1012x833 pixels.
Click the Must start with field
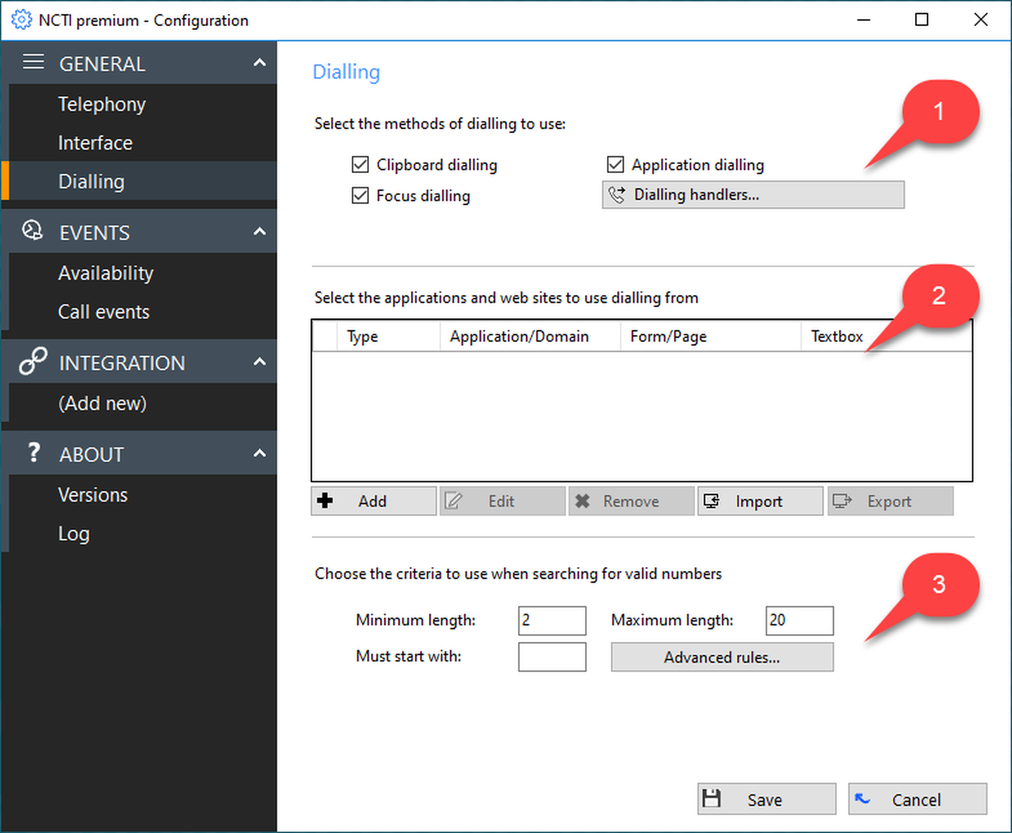(x=552, y=657)
